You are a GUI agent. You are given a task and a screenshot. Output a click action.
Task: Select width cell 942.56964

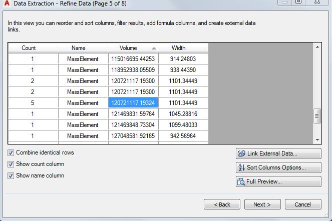click(183, 136)
